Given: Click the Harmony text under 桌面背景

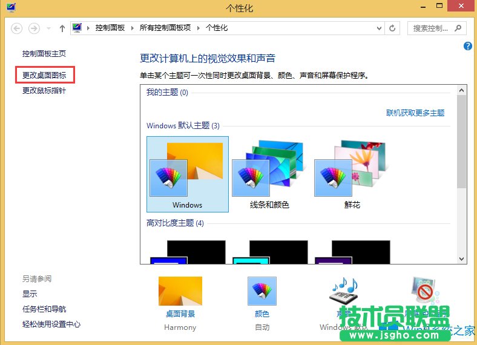Looking at the screenshot, I should [x=180, y=327].
